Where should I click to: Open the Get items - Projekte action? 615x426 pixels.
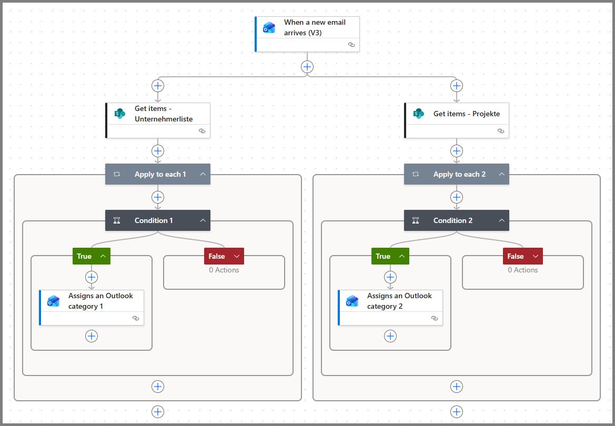[457, 120]
